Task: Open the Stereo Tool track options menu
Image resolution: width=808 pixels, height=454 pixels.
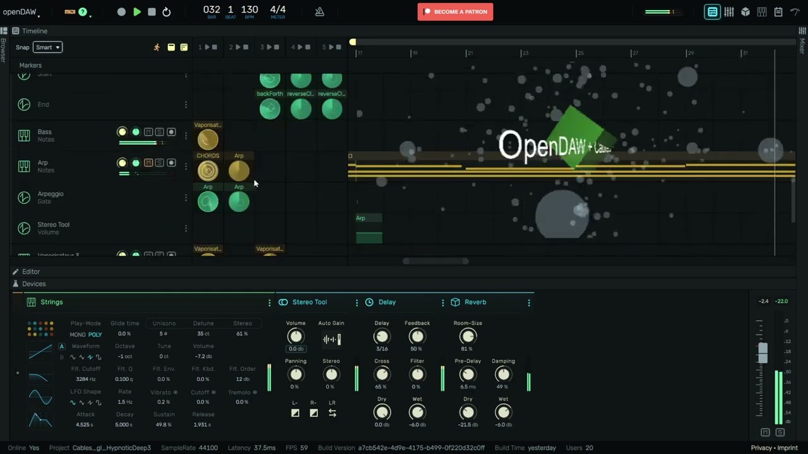Action: point(186,228)
